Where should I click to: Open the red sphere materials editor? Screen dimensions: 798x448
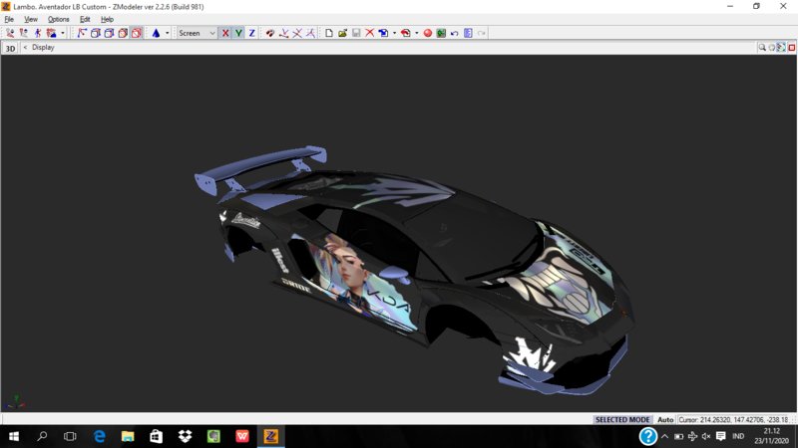pos(428,33)
